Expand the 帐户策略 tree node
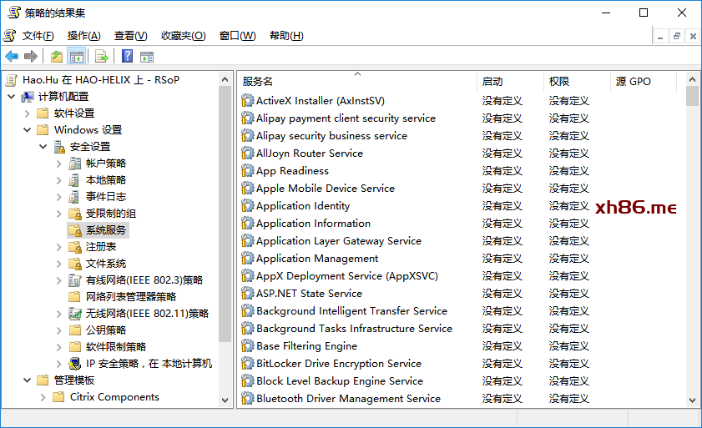Image resolution: width=702 pixels, height=428 pixels. pos(58,164)
